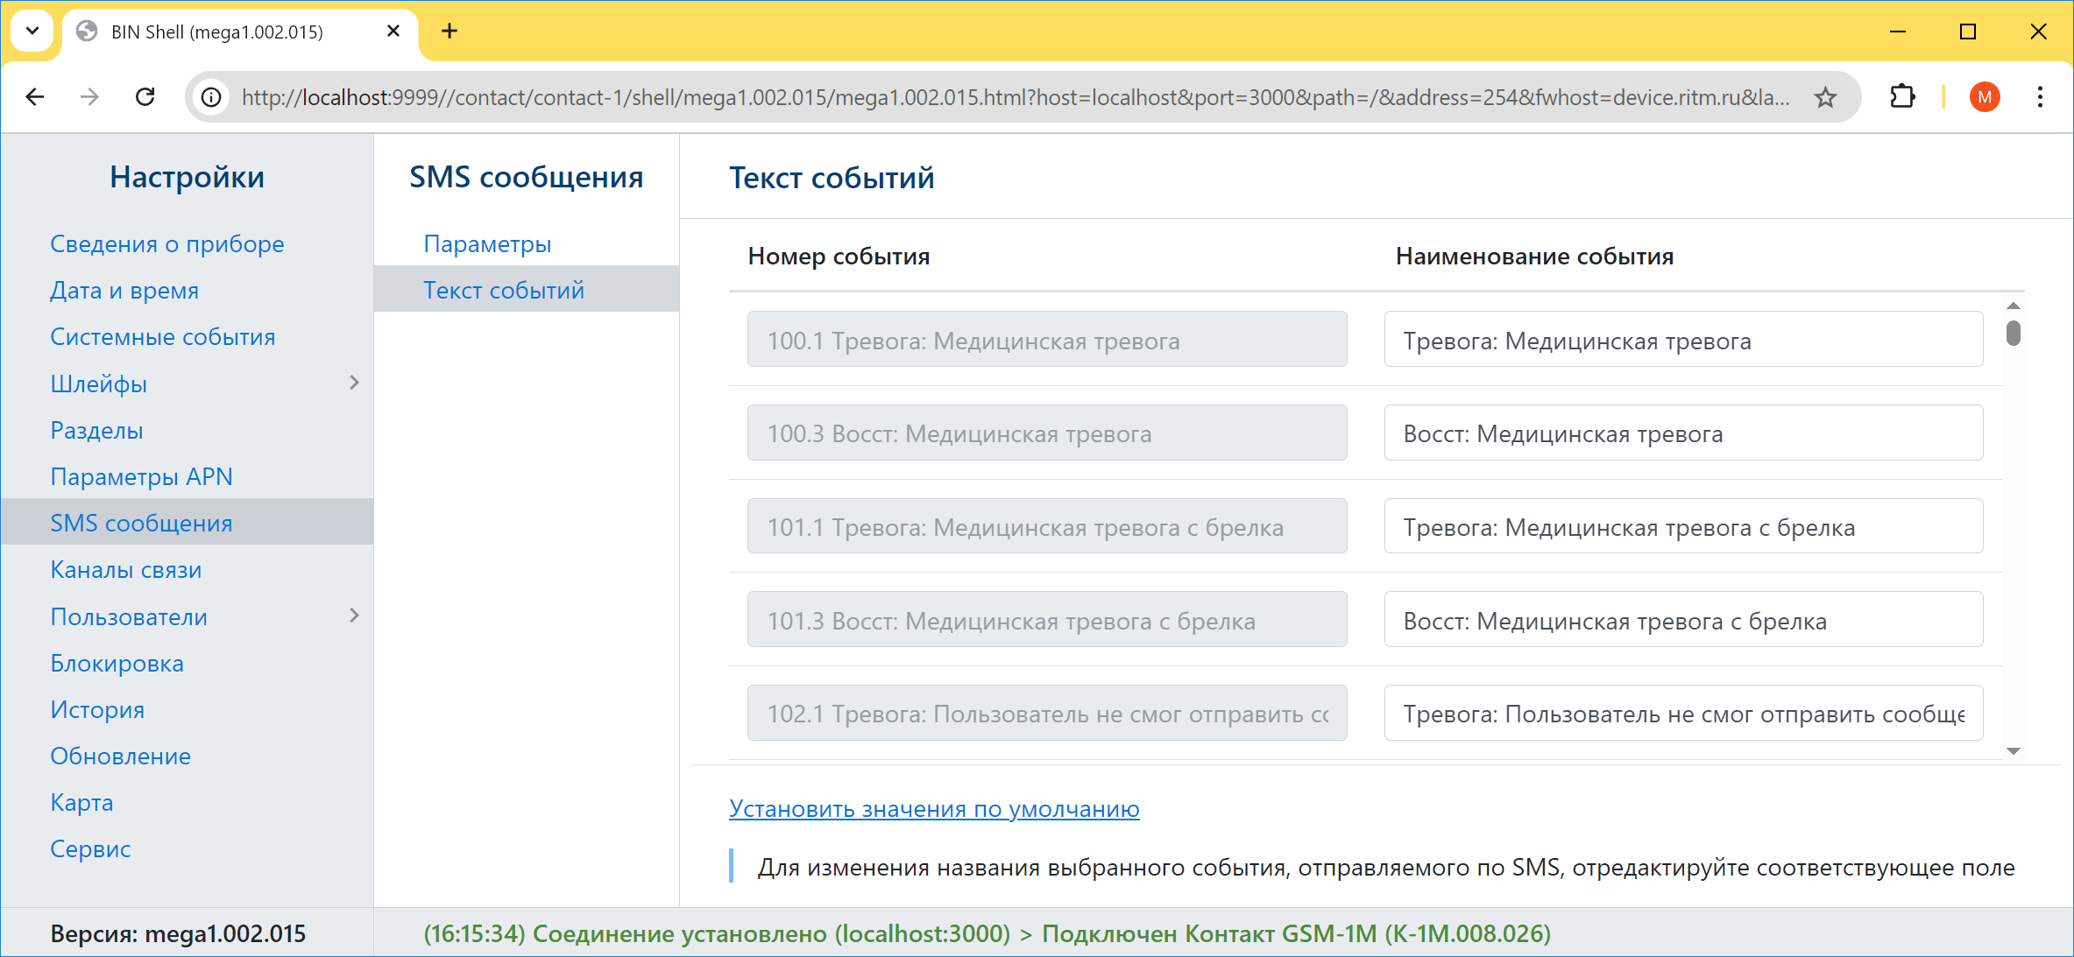Open the profile avatar menu
Image resolution: width=2074 pixels, height=957 pixels.
pyautogui.click(x=1985, y=96)
